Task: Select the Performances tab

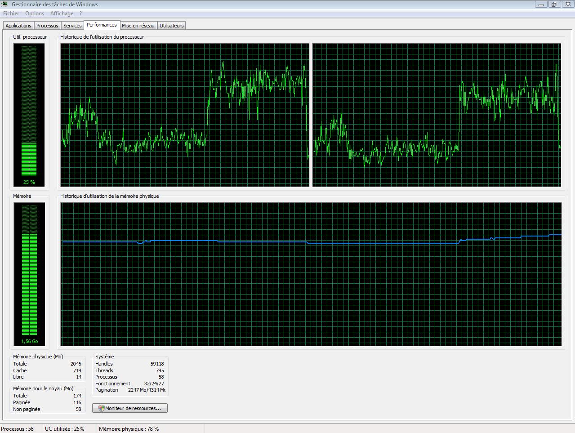Action: tap(102, 25)
